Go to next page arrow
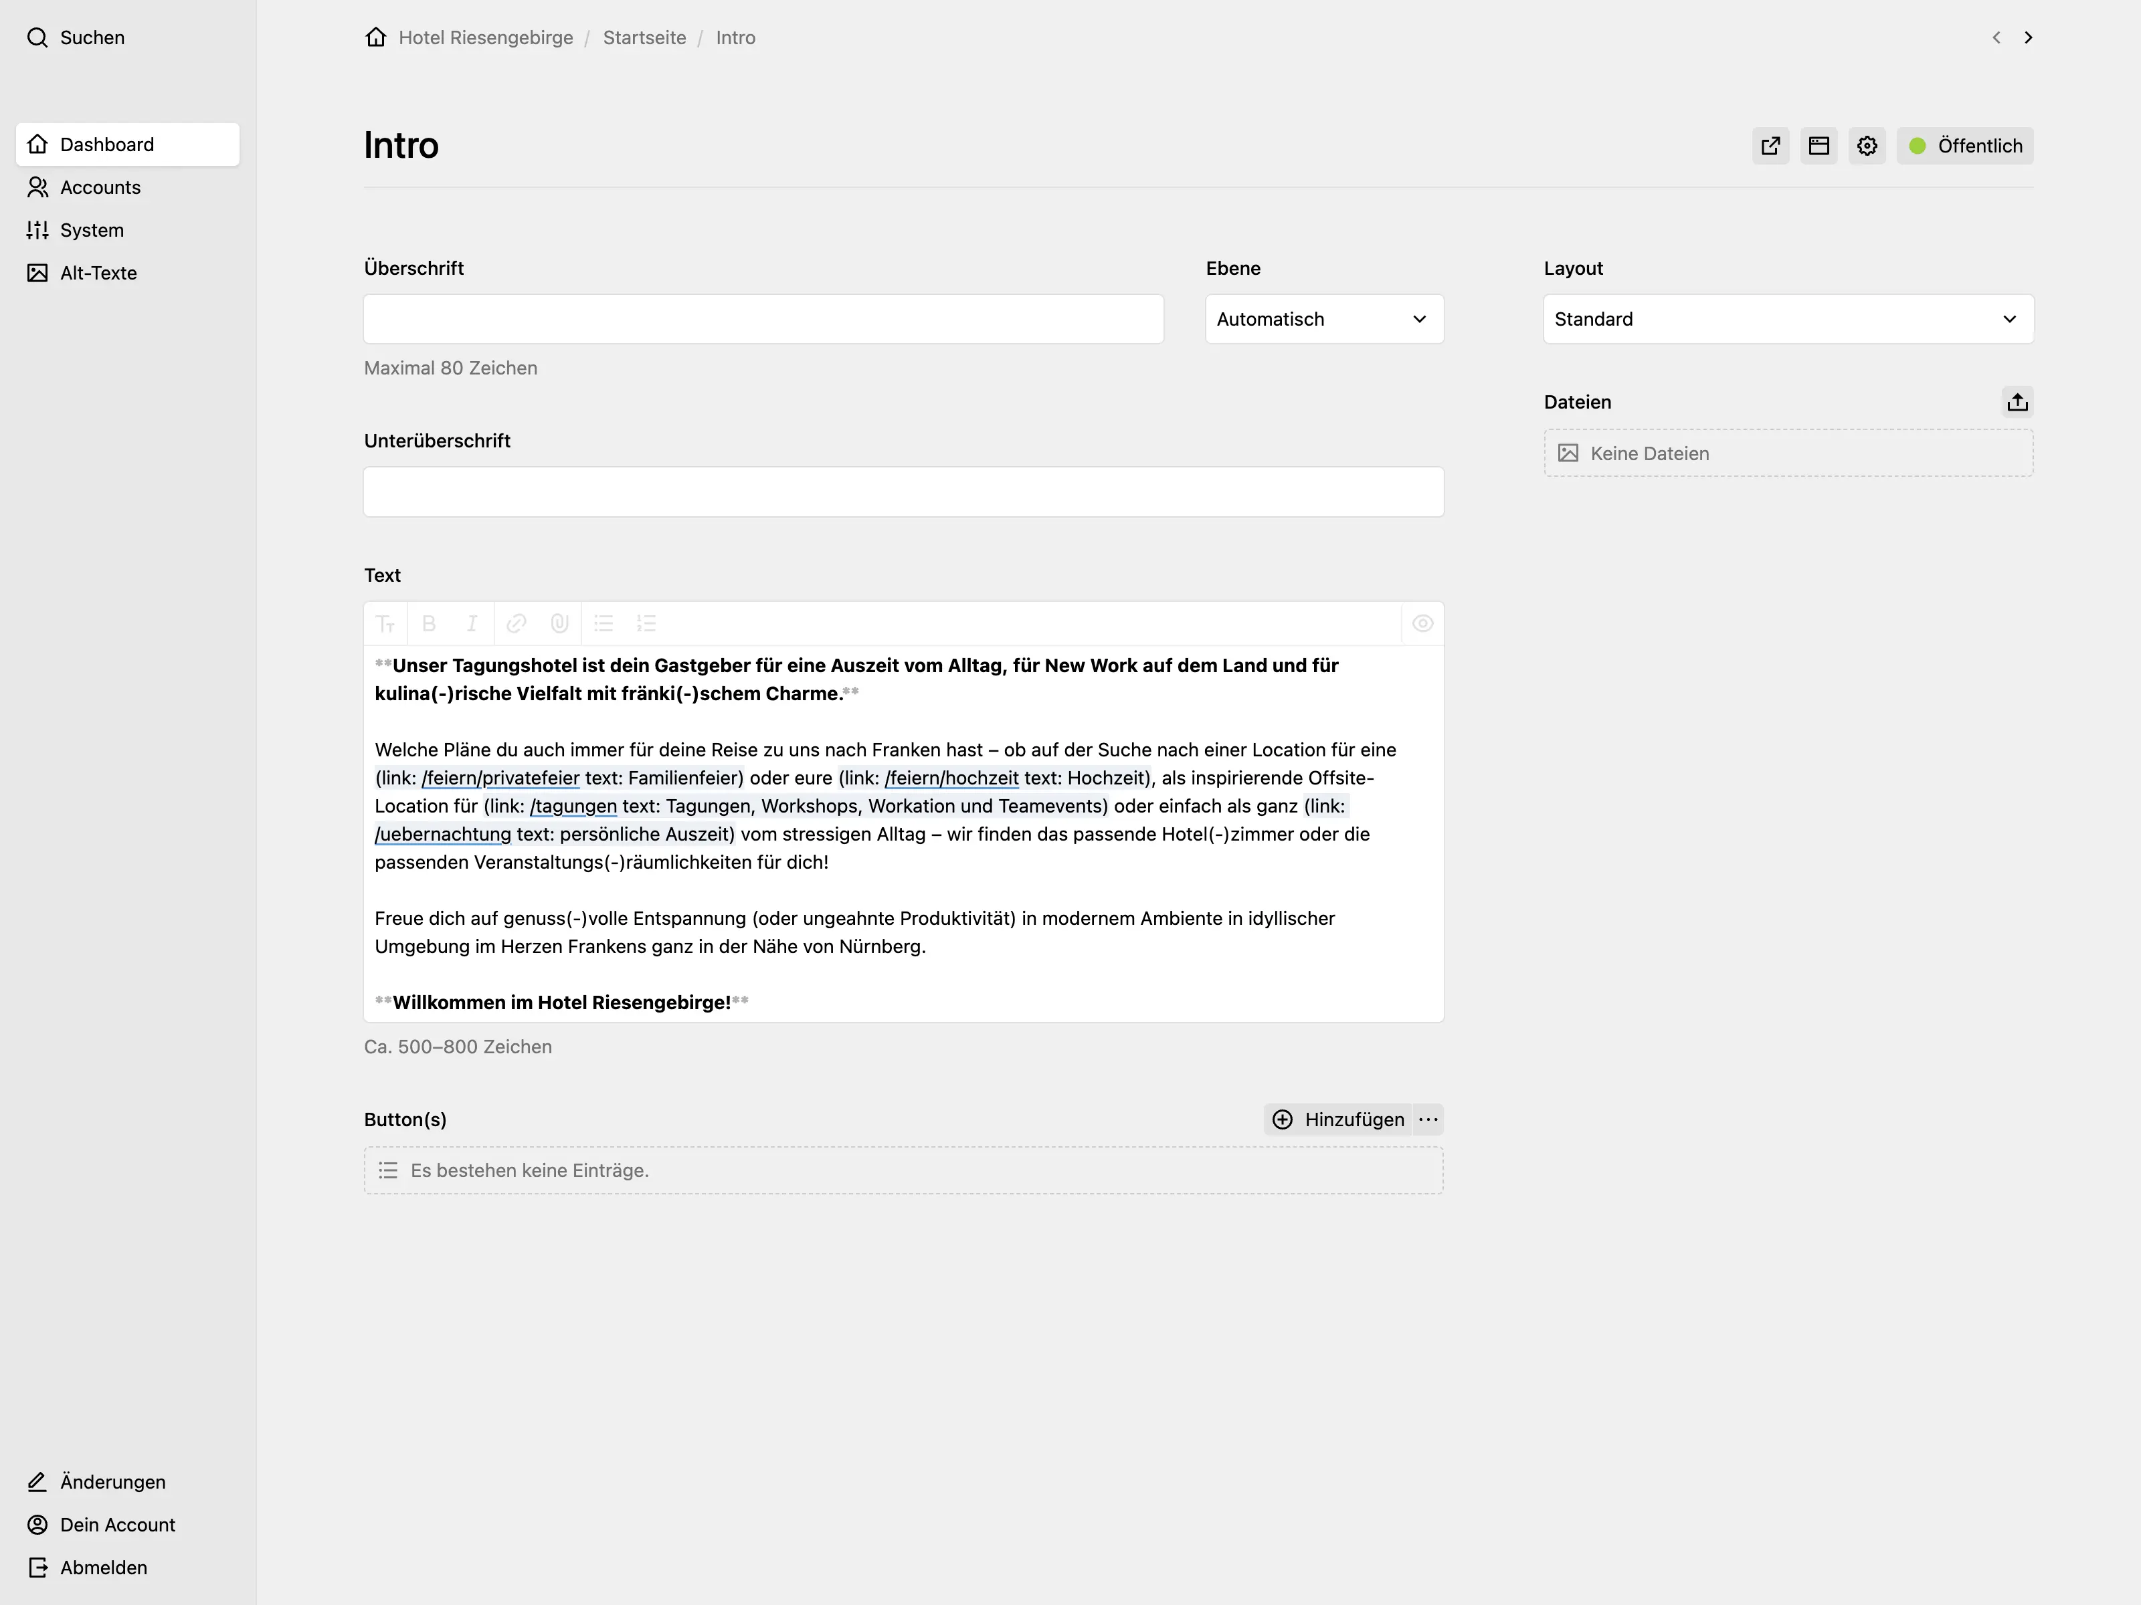This screenshot has width=2141, height=1605. (x=2028, y=37)
